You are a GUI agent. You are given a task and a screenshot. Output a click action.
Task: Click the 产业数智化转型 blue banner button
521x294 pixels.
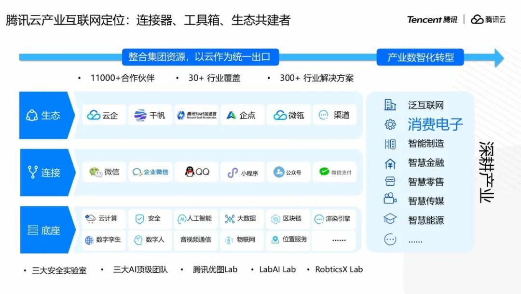(420, 57)
